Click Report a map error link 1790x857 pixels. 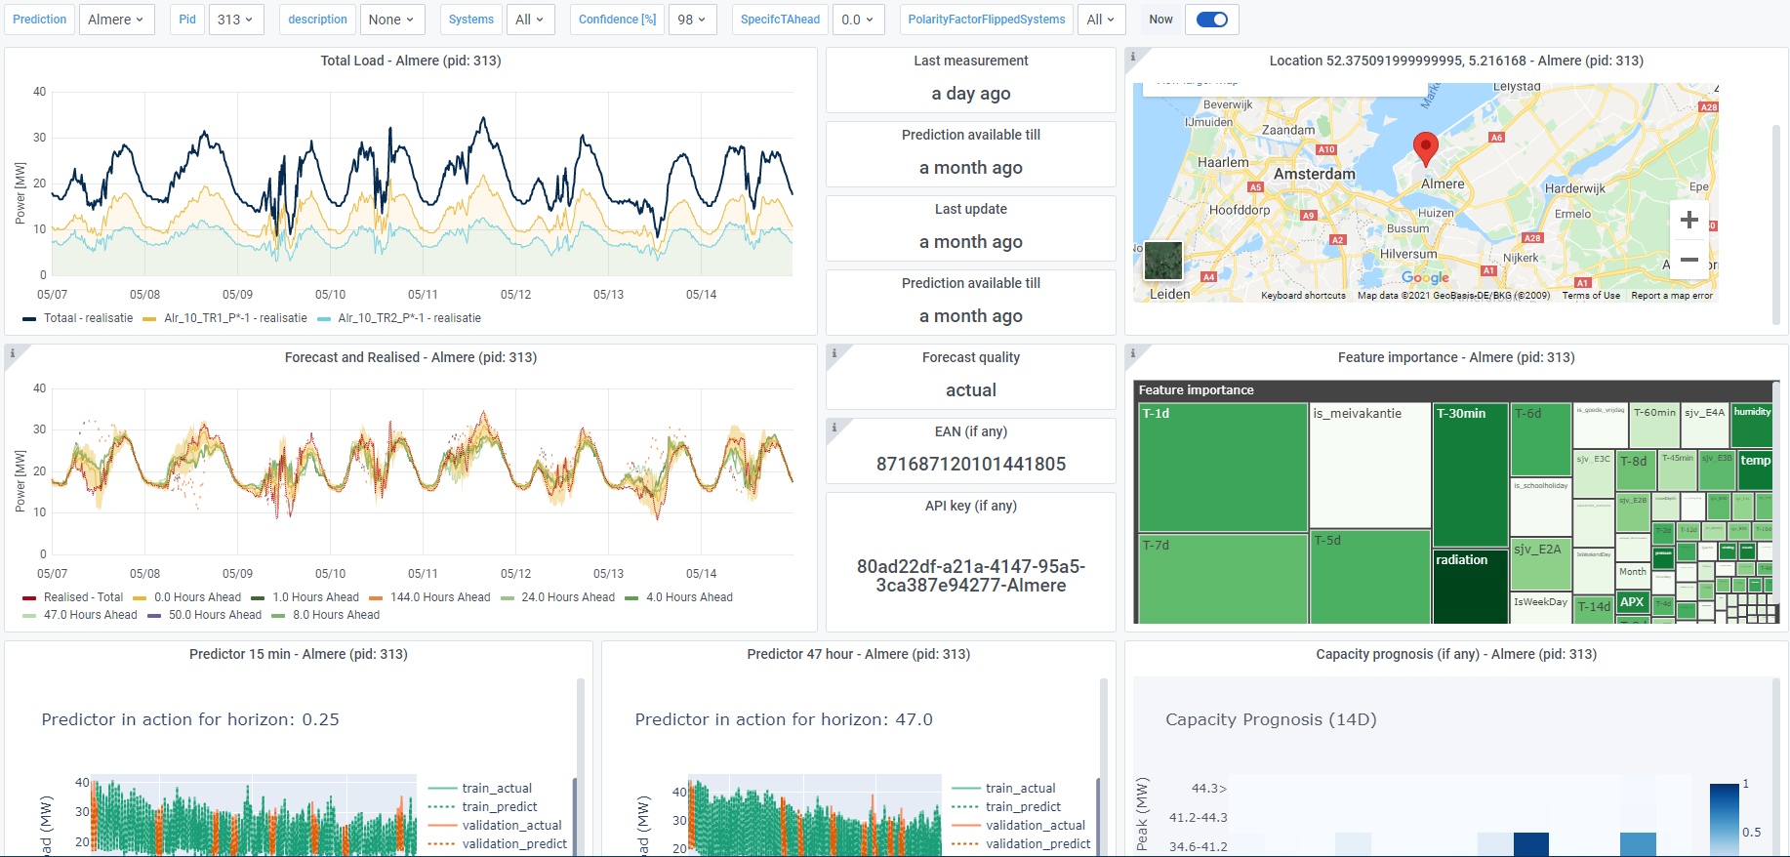click(1671, 296)
